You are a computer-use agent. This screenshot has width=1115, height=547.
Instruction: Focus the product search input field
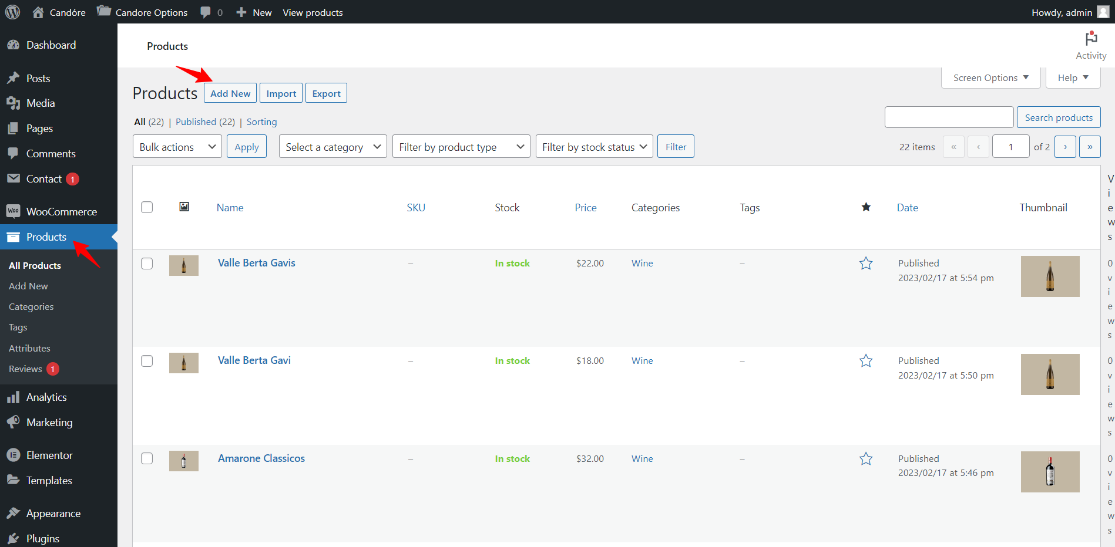(x=949, y=117)
